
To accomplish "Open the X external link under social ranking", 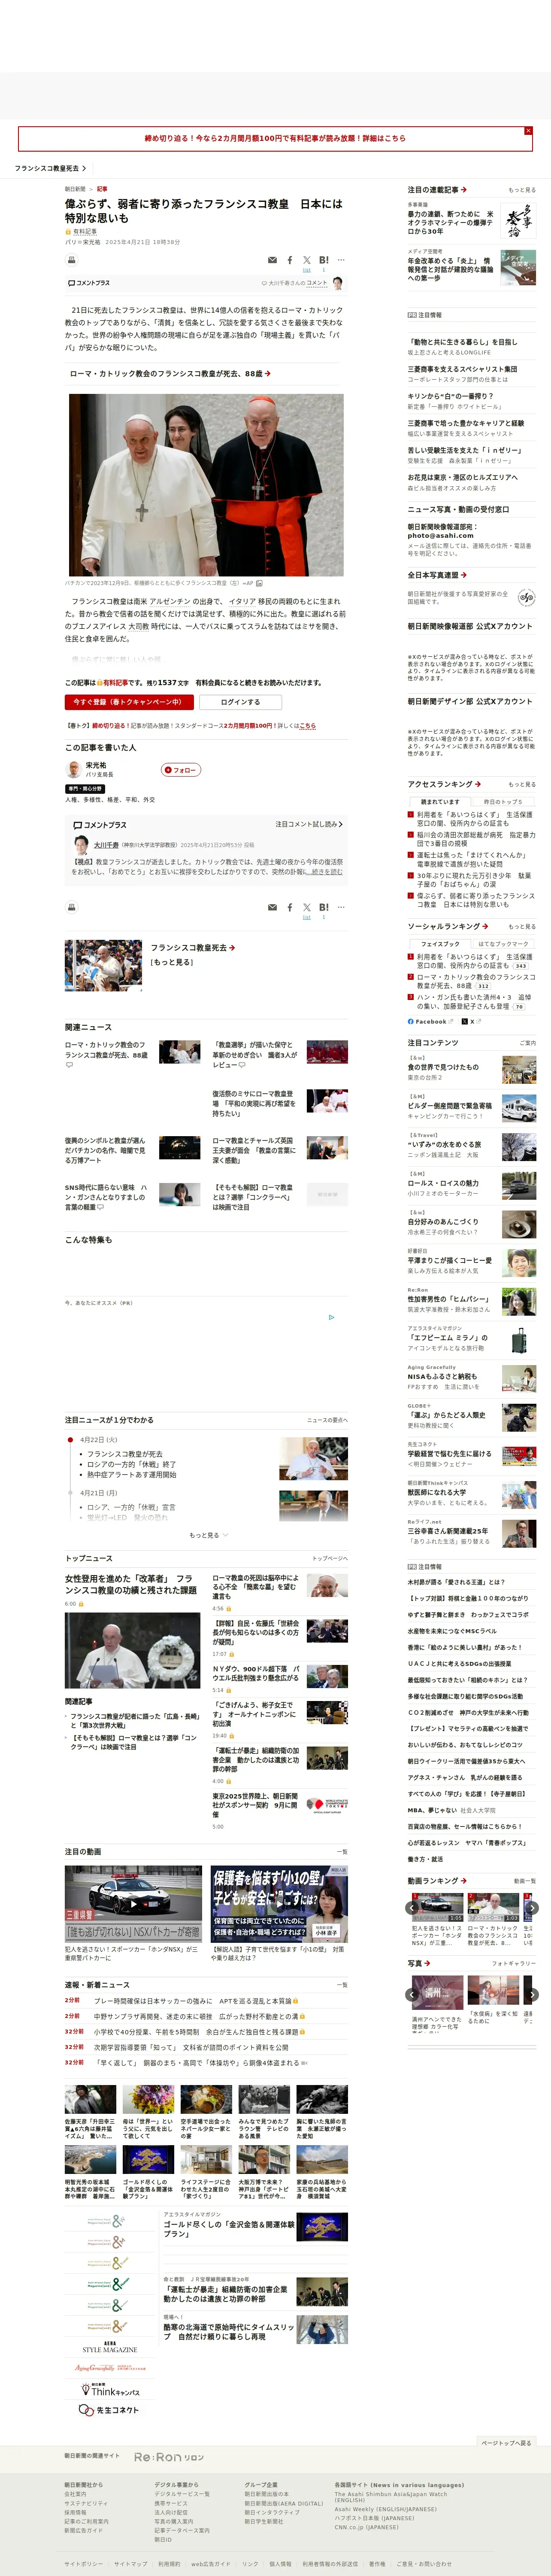I will 471,1021.
